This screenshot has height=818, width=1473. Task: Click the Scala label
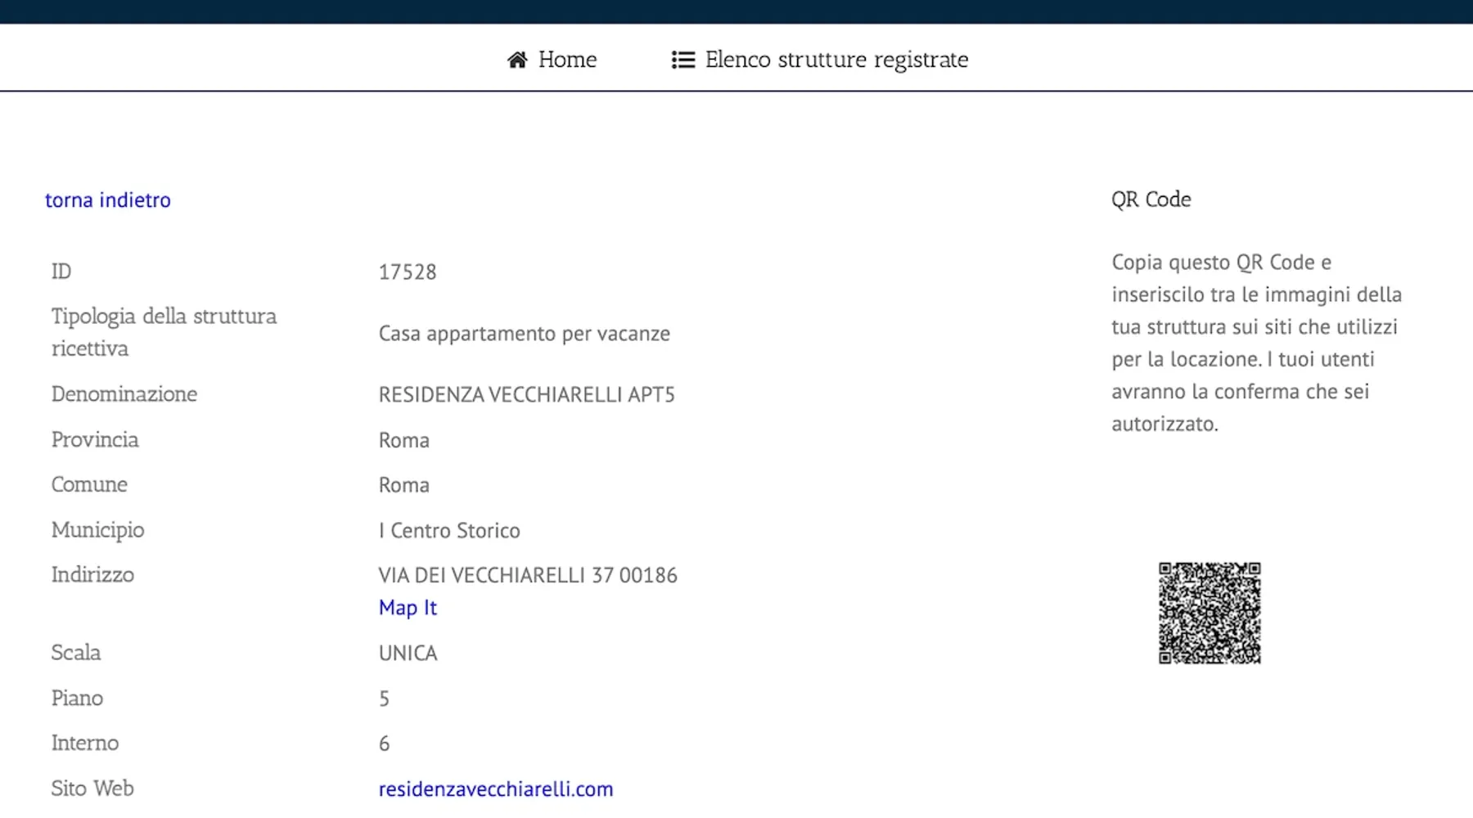(76, 653)
